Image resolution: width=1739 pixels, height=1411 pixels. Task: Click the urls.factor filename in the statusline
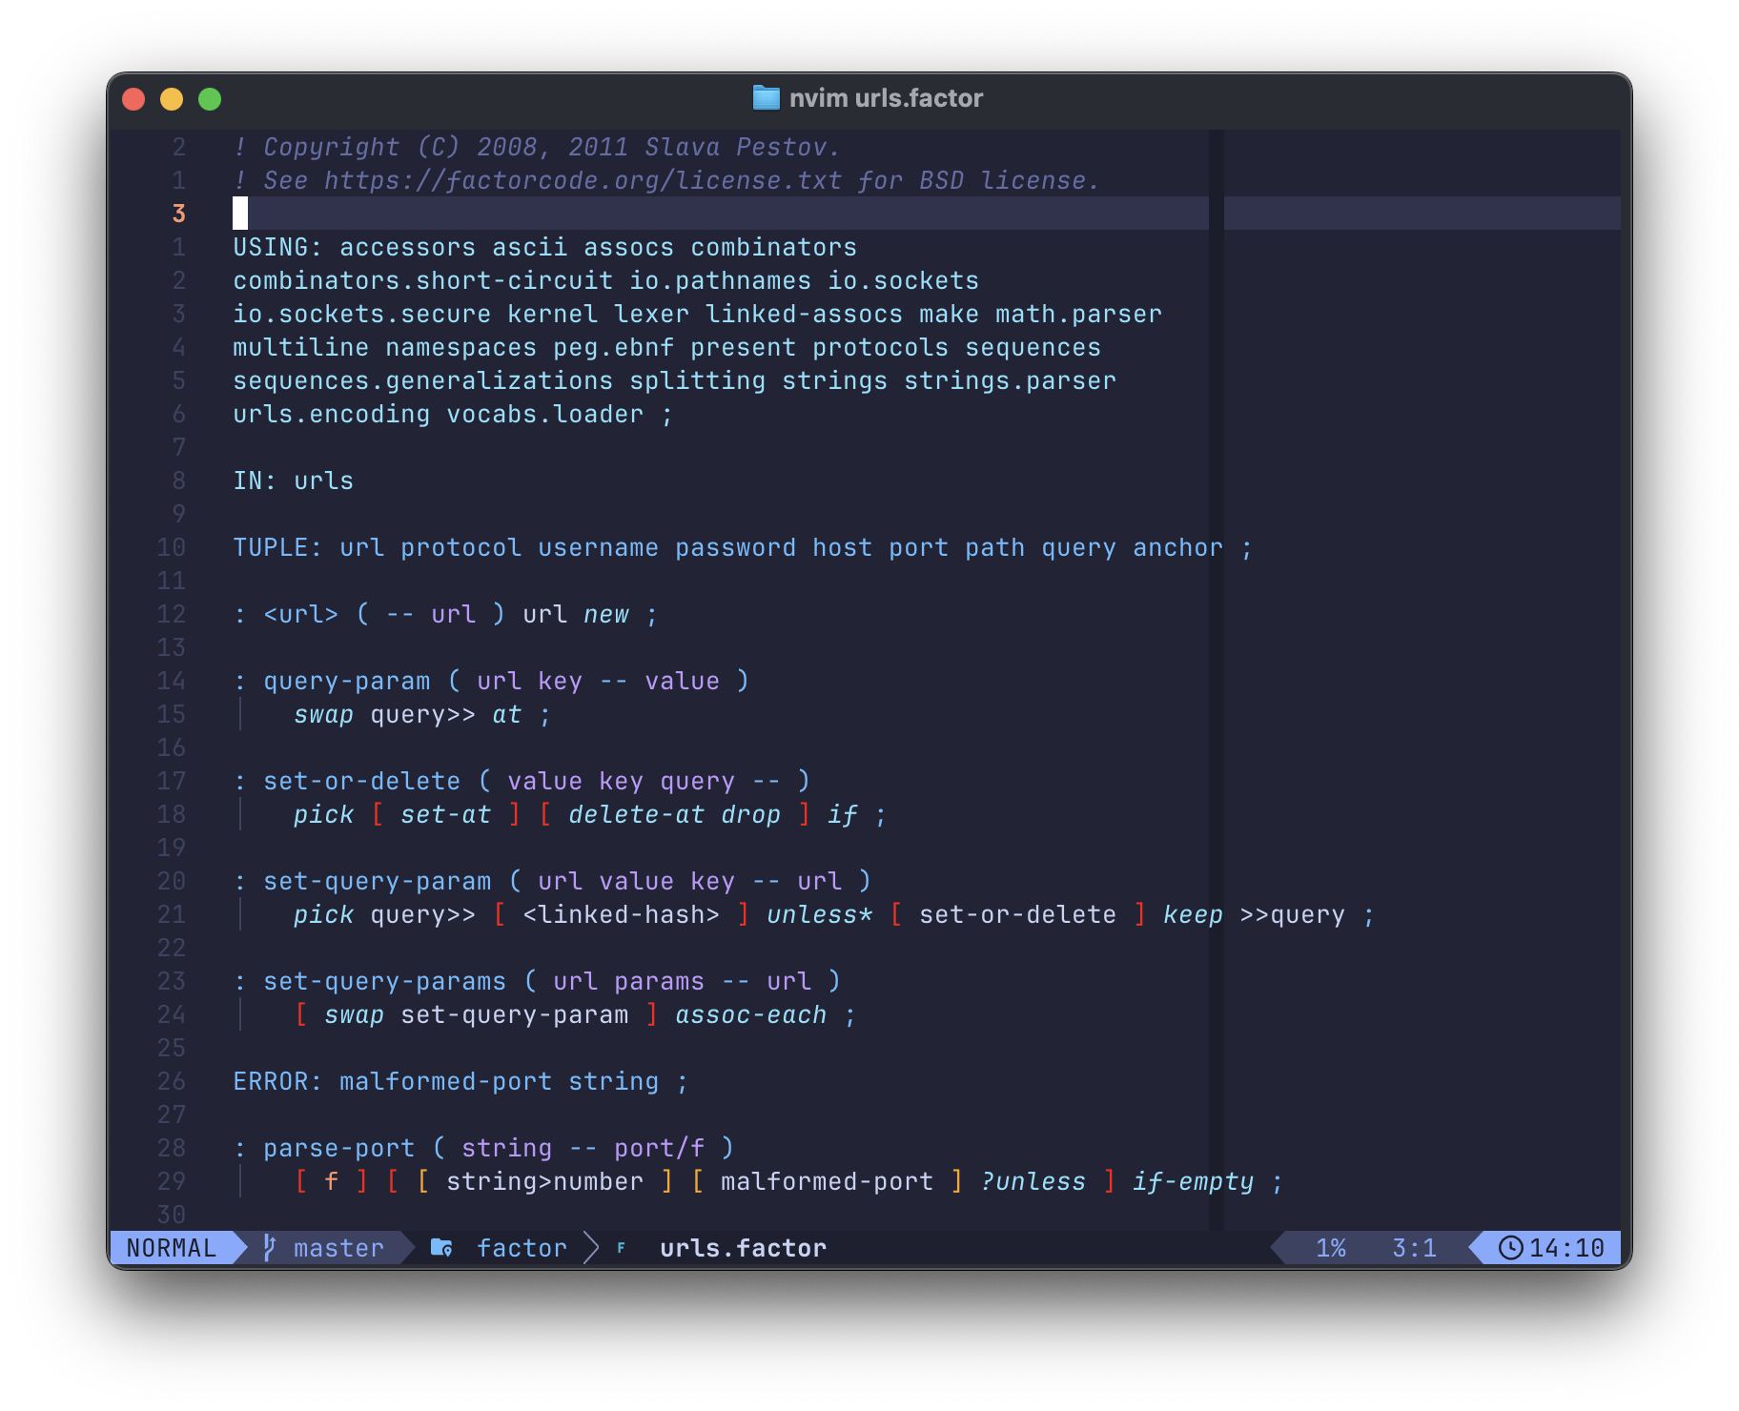(743, 1247)
